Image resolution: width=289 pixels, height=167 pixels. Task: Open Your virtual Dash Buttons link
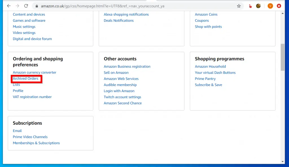(215, 73)
